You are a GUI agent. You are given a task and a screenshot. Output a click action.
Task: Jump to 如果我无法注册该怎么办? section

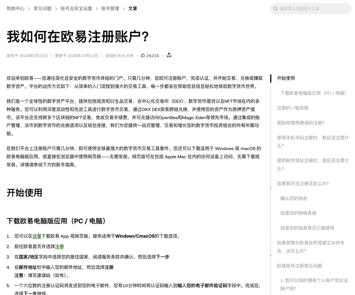coord(303,184)
